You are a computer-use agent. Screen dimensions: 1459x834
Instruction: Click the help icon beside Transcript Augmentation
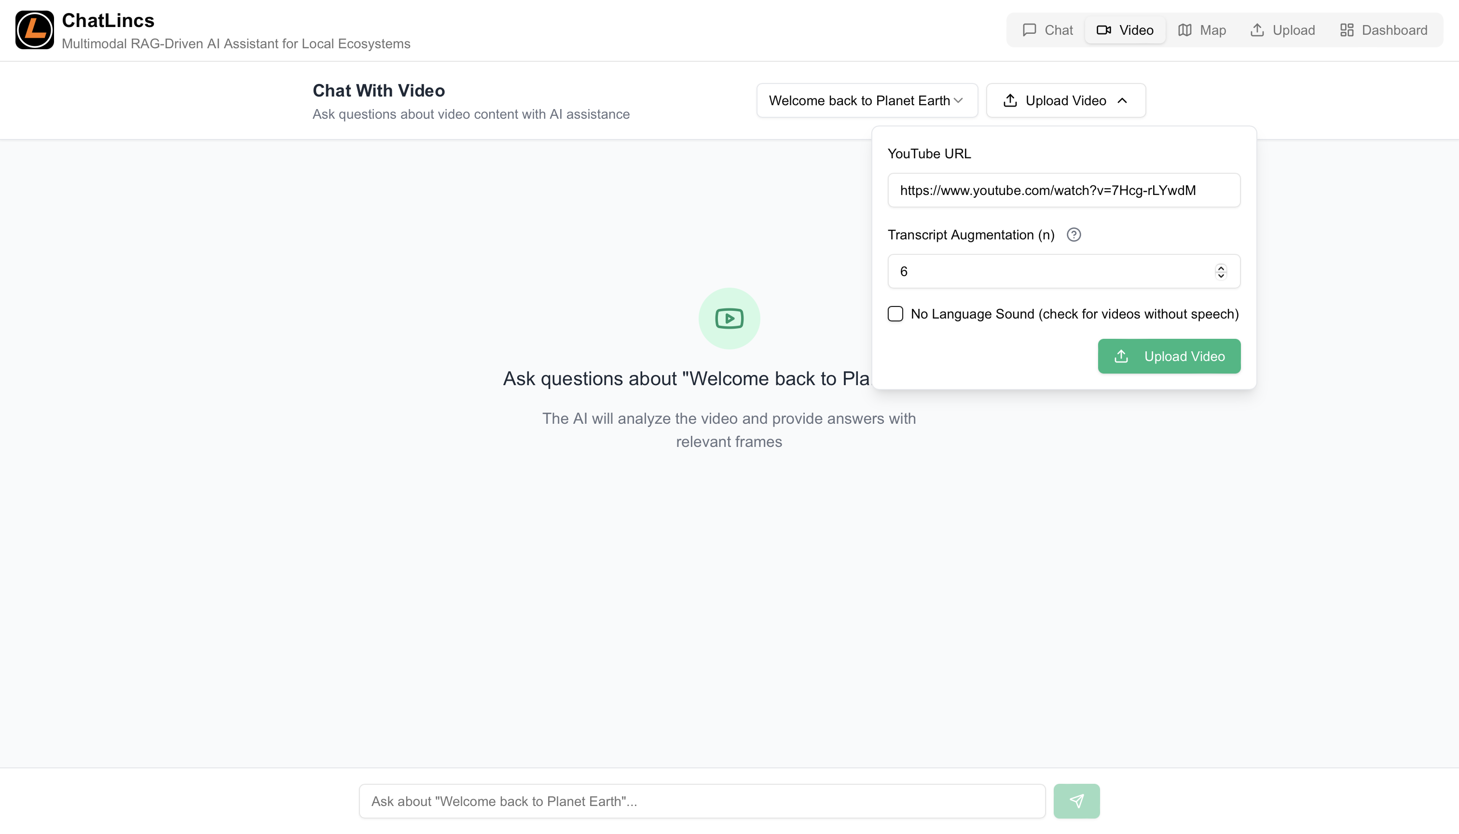click(1074, 235)
